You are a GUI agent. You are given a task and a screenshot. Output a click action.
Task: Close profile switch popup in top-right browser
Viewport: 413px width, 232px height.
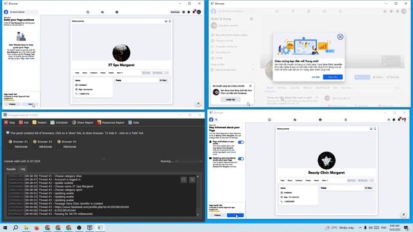point(250,86)
